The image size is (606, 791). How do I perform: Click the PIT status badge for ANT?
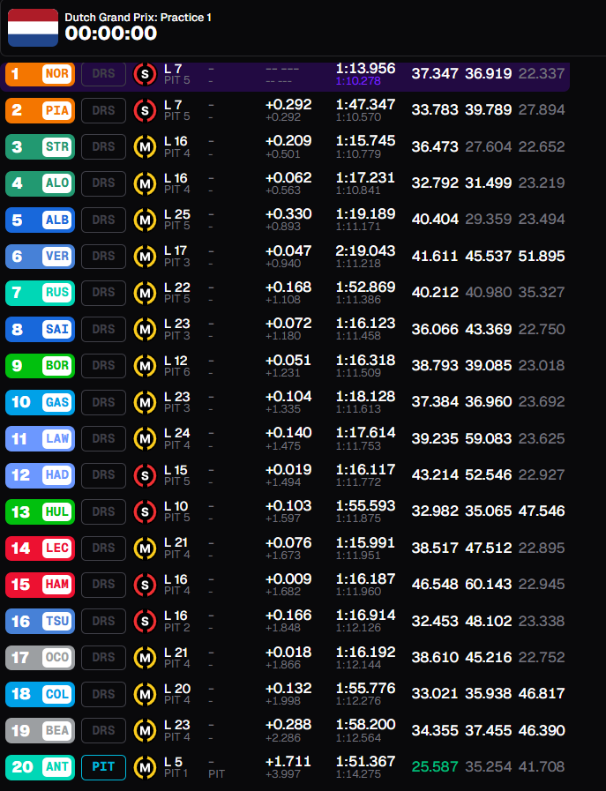[103, 767]
